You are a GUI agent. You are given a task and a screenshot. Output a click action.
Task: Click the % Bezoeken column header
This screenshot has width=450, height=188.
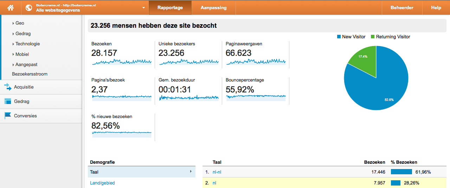coord(404,162)
